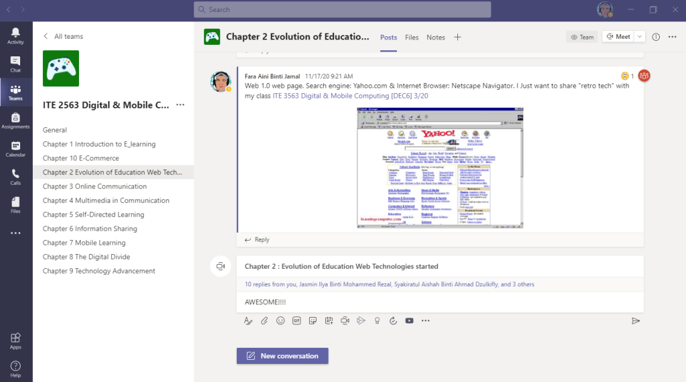The height and width of the screenshot is (382, 686).
Task: Switch to the Notes tab
Action: 436,38
